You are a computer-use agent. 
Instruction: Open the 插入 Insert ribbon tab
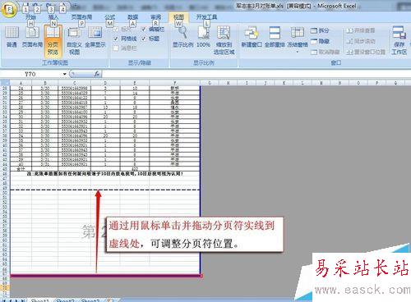53,17
